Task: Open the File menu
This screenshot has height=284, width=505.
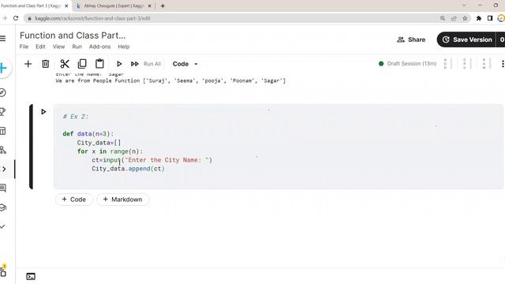Action: (x=24, y=47)
